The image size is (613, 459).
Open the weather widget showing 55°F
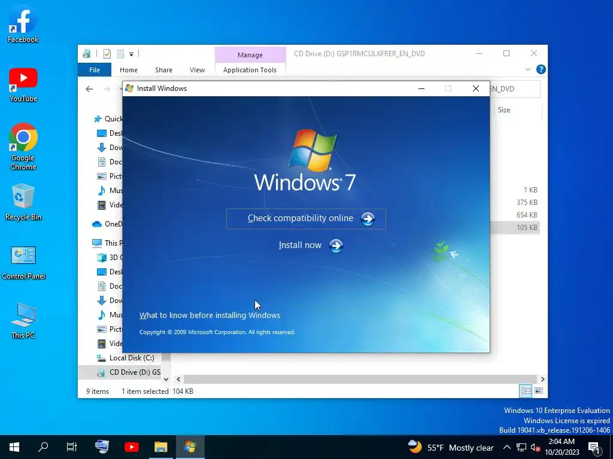451,447
